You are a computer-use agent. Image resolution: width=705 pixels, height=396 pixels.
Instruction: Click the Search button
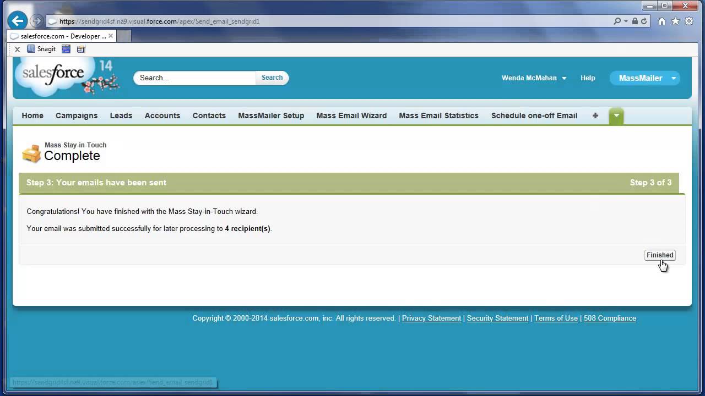[272, 78]
